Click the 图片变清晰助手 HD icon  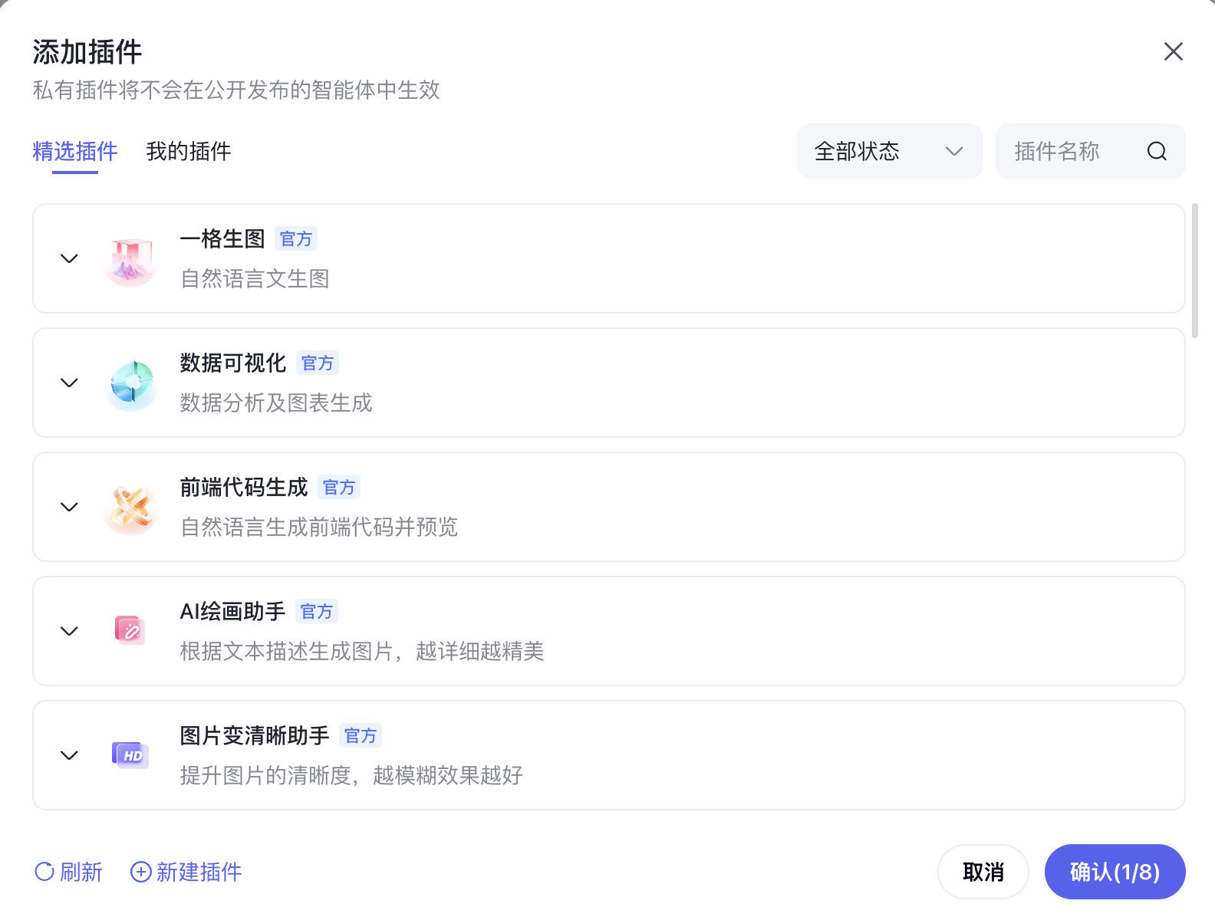pyautogui.click(x=130, y=755)
